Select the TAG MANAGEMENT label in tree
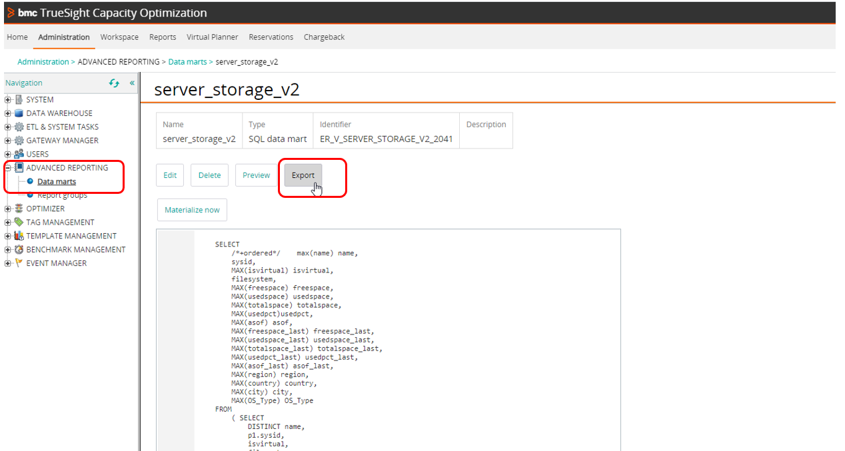 pos(60,223)
